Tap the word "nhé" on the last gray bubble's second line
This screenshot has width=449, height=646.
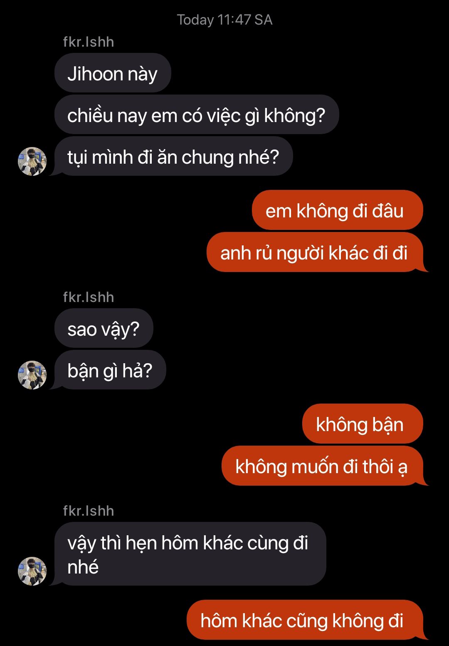coord(83,567)
